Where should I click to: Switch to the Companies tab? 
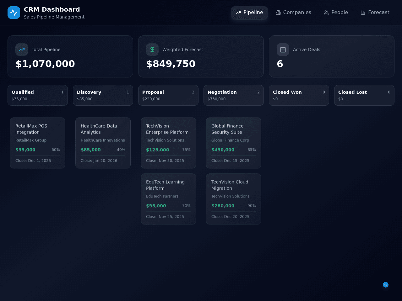[x=293, y=13]
